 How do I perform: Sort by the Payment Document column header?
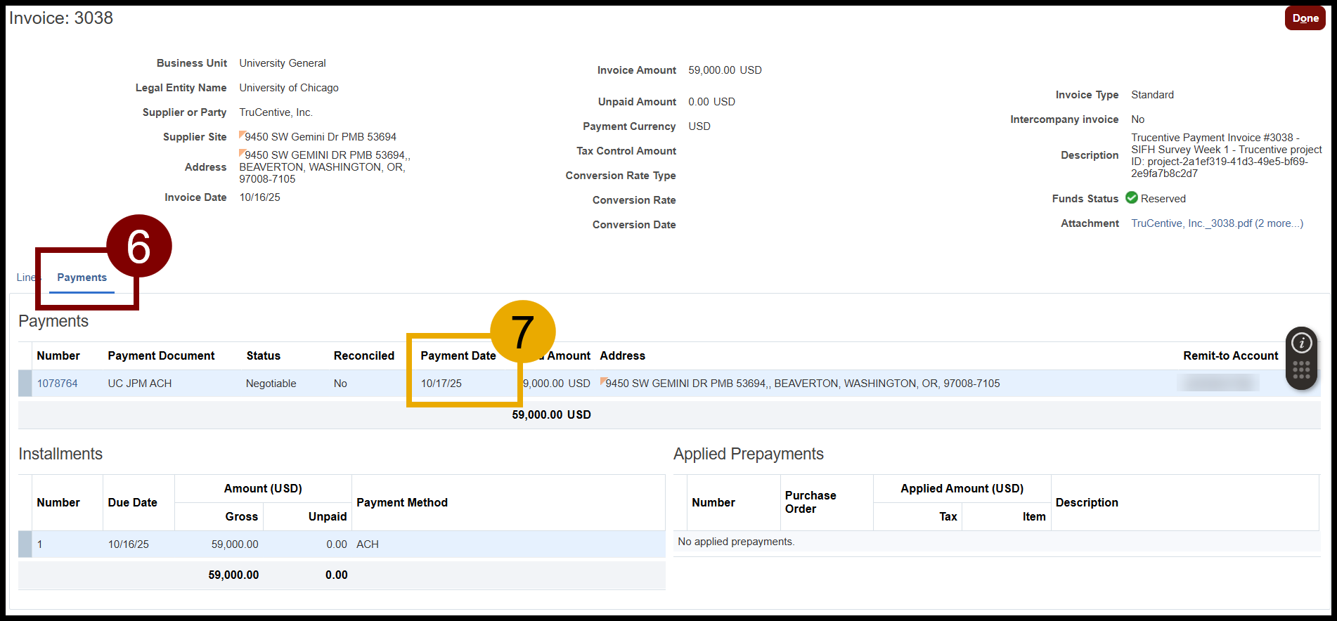[161, 356]
